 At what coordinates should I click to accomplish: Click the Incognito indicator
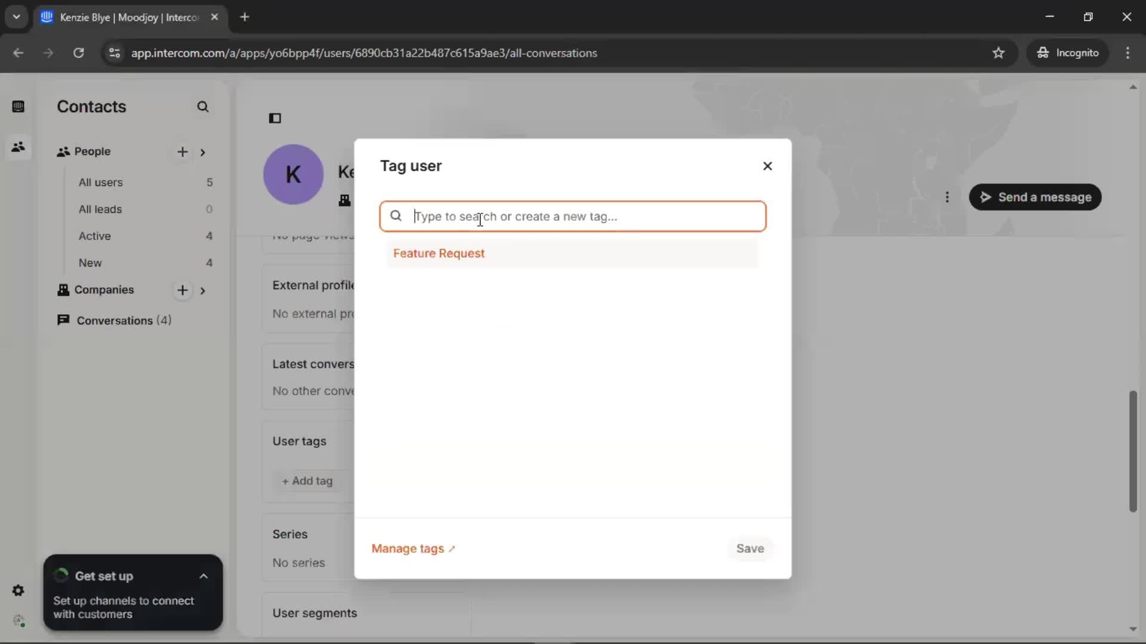pyautogui.click(x=1068, y=53)
